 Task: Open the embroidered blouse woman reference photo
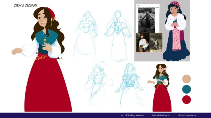click(143, 42)
